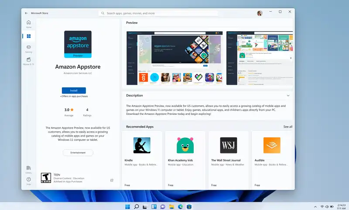
Task: Open the Wall Street Journal app card
Action: [x=228, y=159]
